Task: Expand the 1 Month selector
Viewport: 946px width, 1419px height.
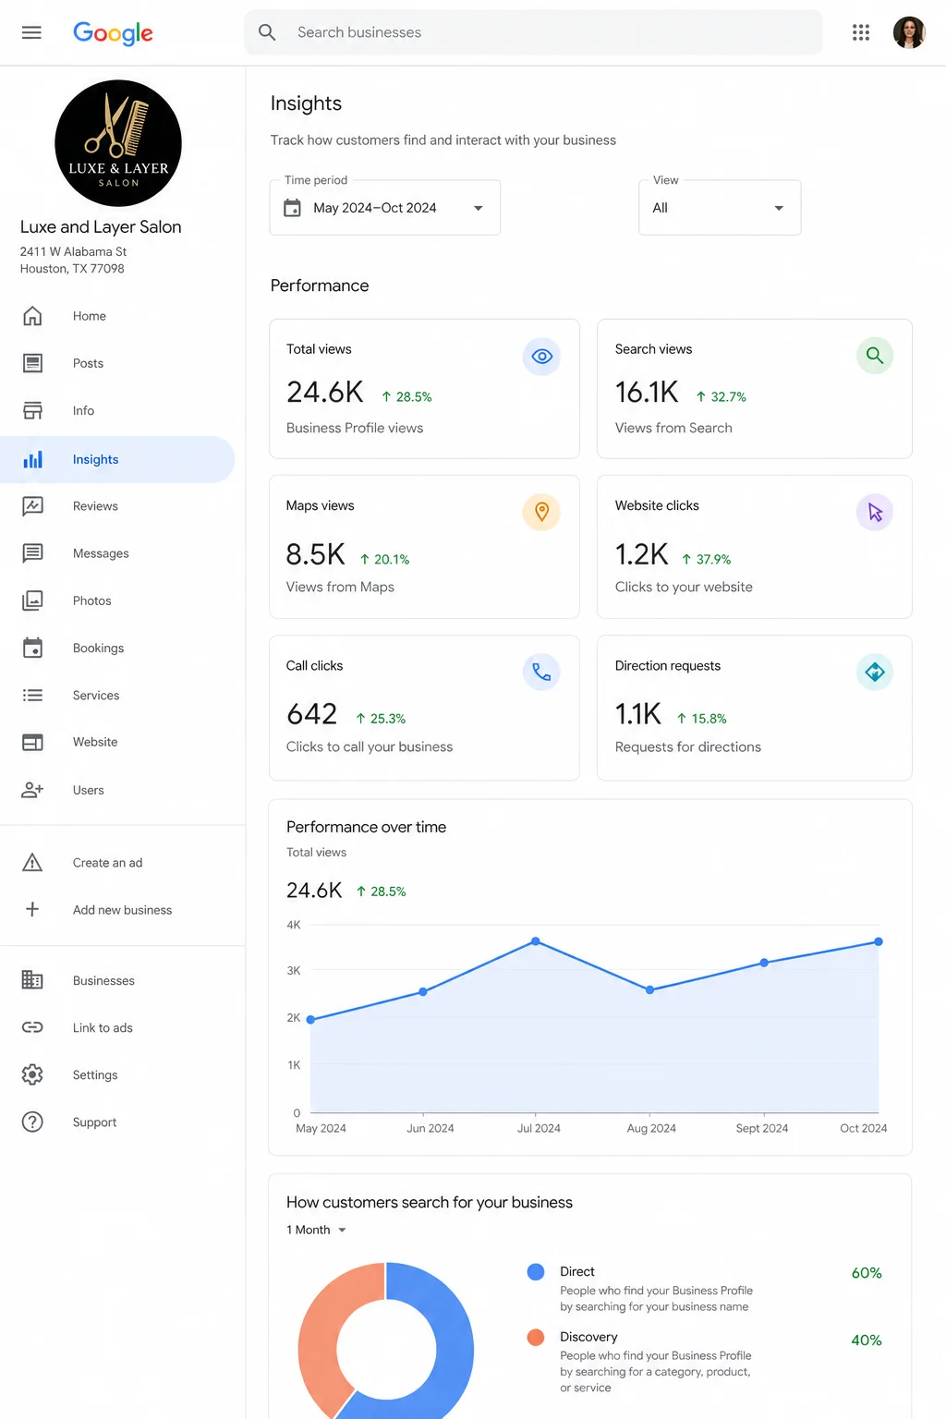Action: pyautogui.click(x=316, y=1230)
